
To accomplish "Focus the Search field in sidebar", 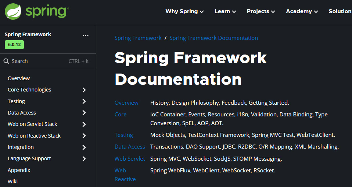I will (48, 61).
